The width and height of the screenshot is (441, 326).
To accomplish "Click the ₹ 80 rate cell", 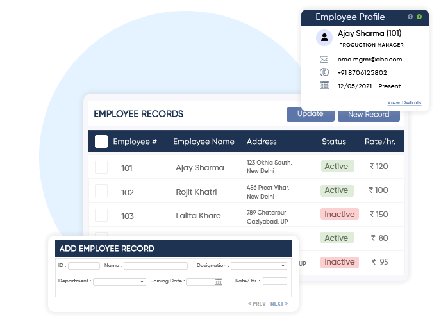I will click(379, 238).
